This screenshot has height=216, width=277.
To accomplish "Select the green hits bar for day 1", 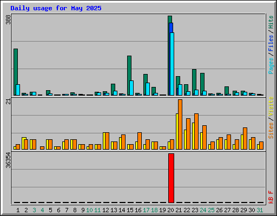I will 15,72.
